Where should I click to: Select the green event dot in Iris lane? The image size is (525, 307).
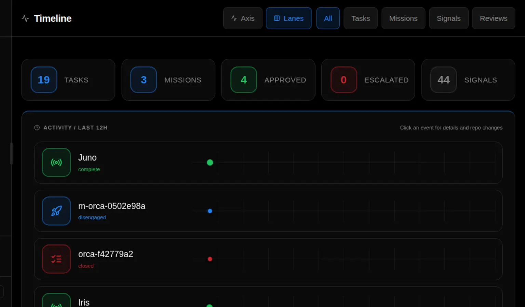[x=210, y=306]
